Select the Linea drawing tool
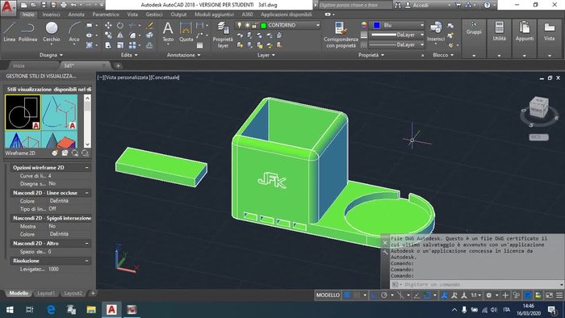The image size is (565, 318). (9, 31)
